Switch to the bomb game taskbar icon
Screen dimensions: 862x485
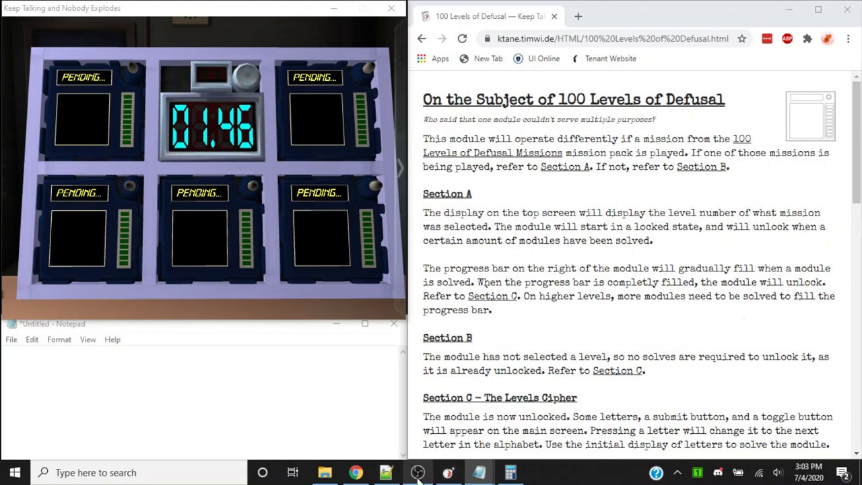(448, 472)
